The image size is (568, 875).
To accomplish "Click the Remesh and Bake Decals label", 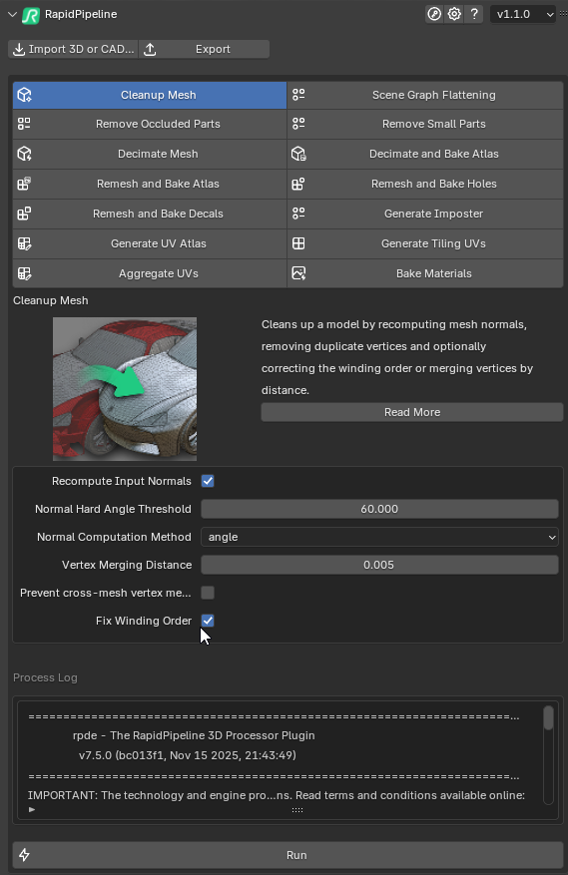I will click(x=158, y=214).
